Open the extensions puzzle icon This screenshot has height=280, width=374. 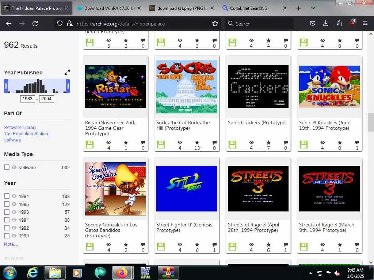(x=339, y=23)
